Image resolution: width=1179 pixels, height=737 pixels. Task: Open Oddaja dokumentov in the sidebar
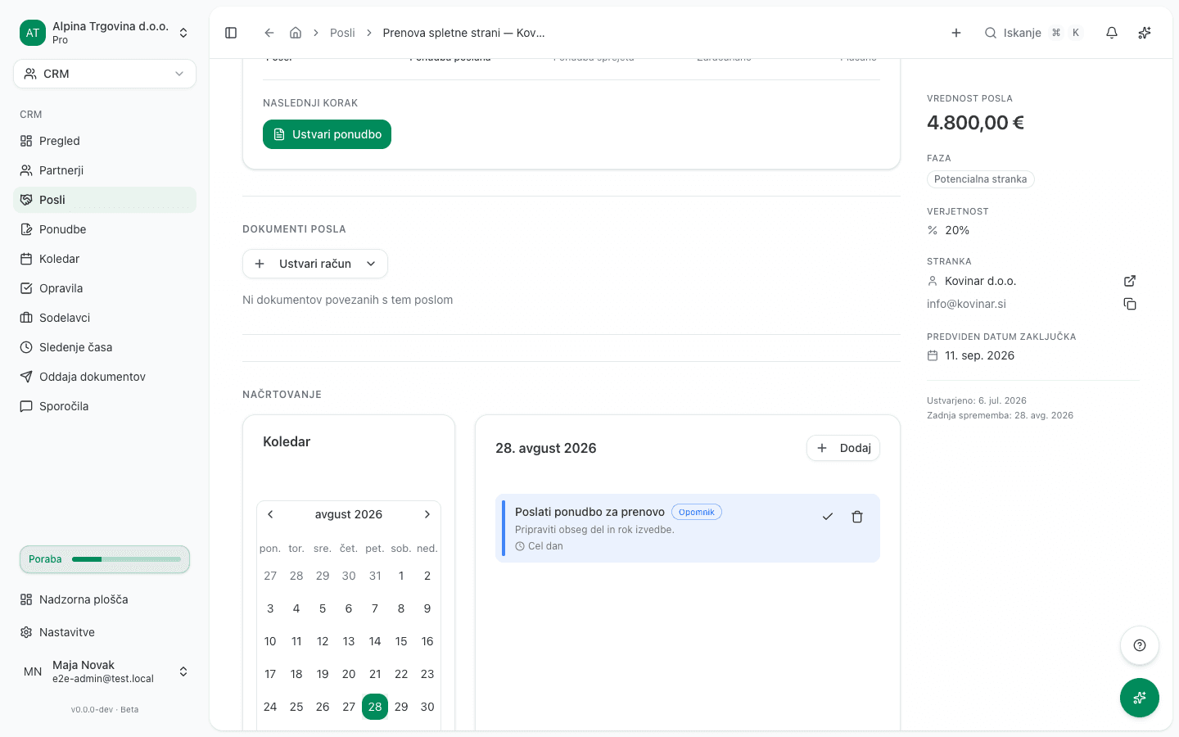click(x=105, y=377)
